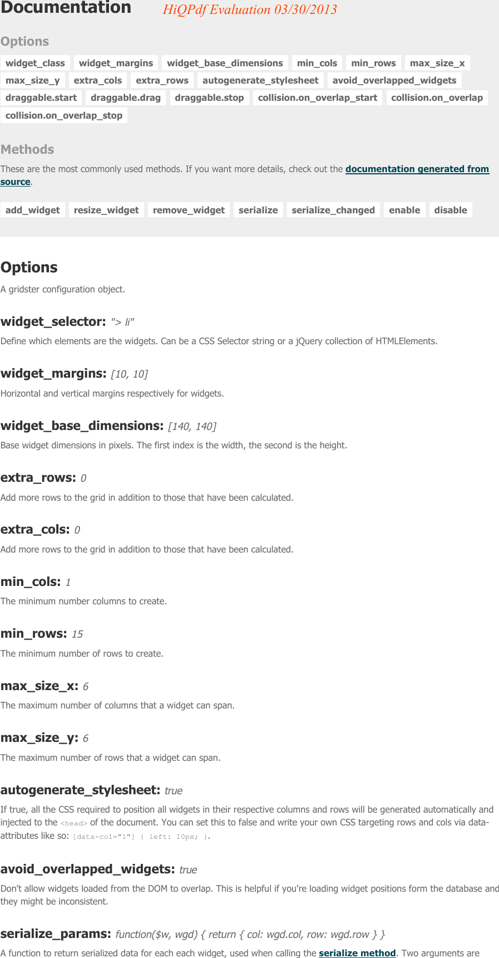499x958 pixels.
Task: Click the draggable.stop option tag
Action: click(x=209, y=97)
